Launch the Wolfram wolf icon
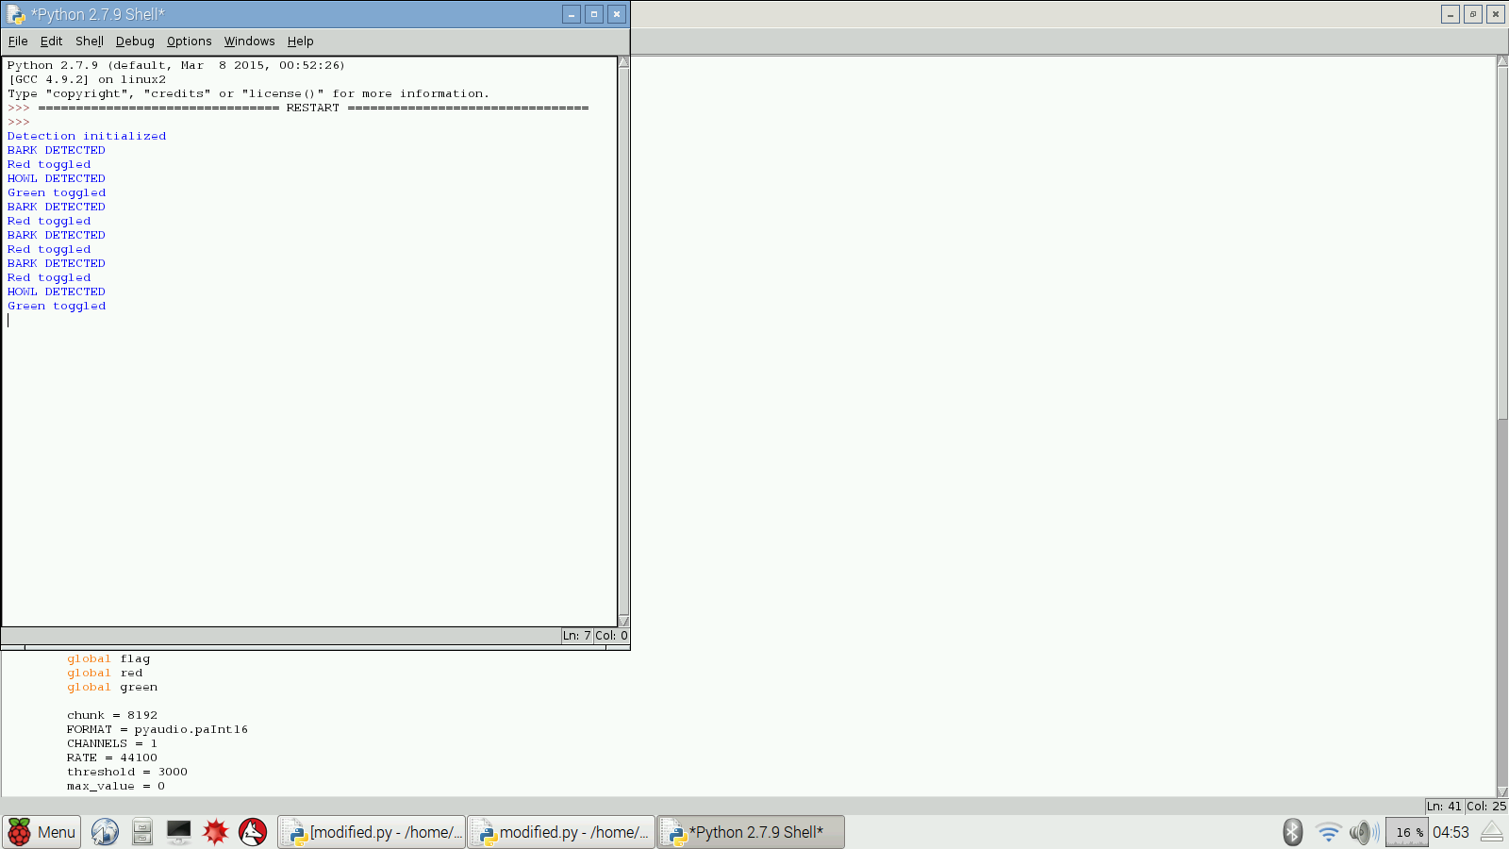This screenshot has height=849, width=1509. [253, 832]
